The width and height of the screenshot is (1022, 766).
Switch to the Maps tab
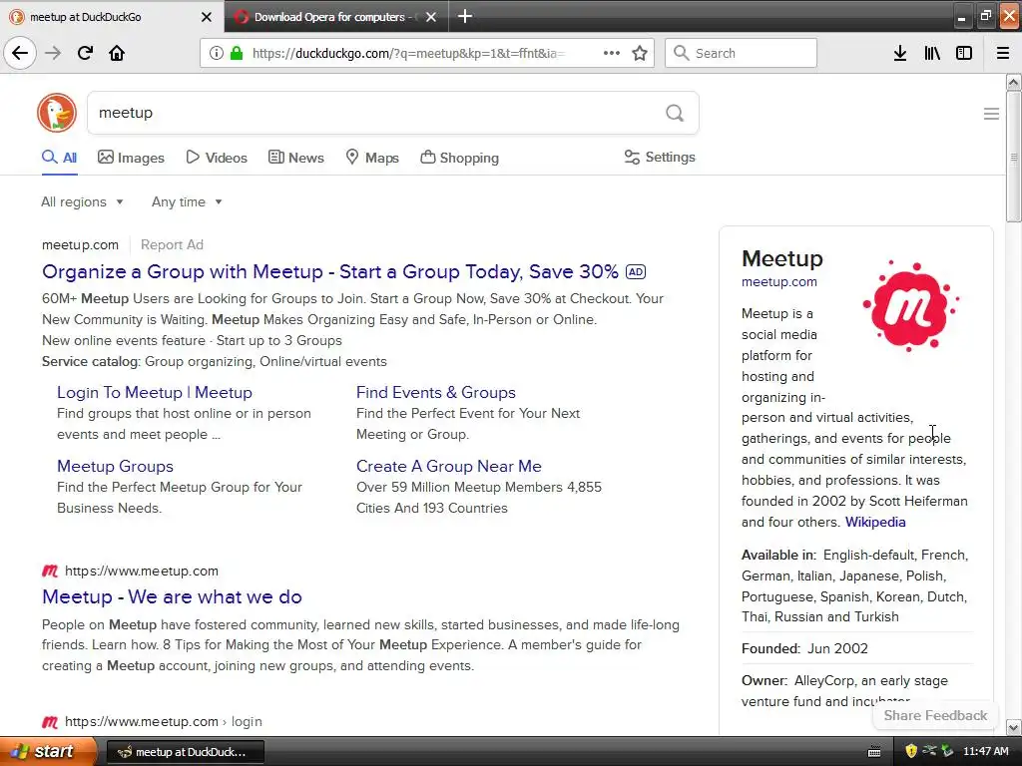point(372,158)
